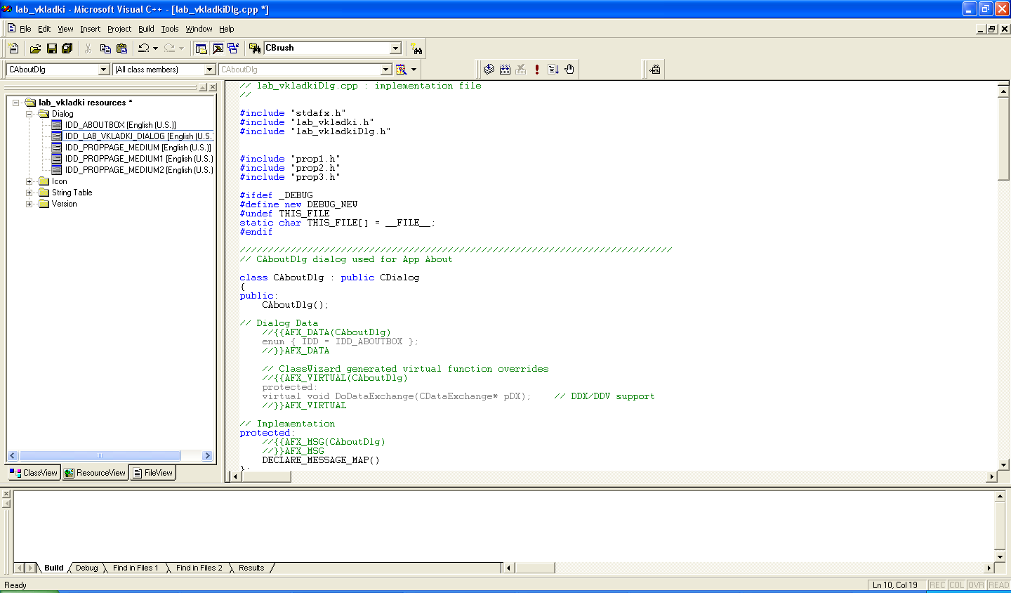
Task: Select IDD_LAB_VKLADKI_DIALOG resource
Action: click(138, 136)
